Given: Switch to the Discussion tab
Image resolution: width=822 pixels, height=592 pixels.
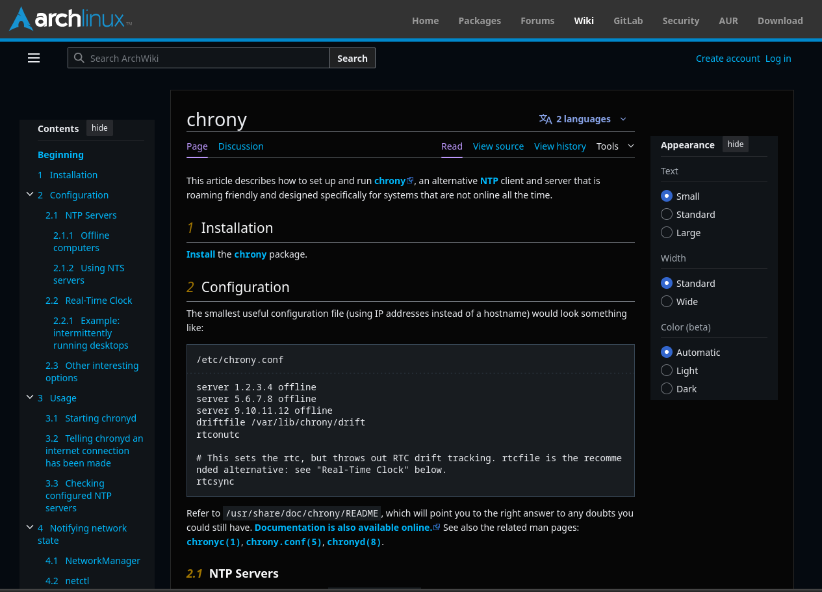Looking at the screenshot, I should coord(240,146).
